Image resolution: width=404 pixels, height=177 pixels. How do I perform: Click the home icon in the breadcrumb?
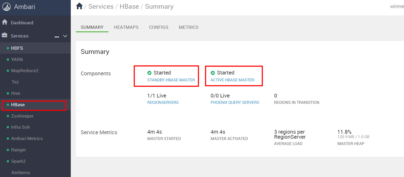click(79, 6)
